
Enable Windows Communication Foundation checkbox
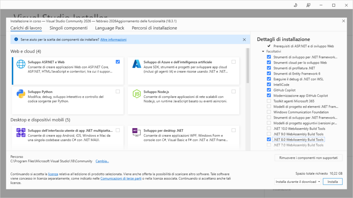click(269, 112)
